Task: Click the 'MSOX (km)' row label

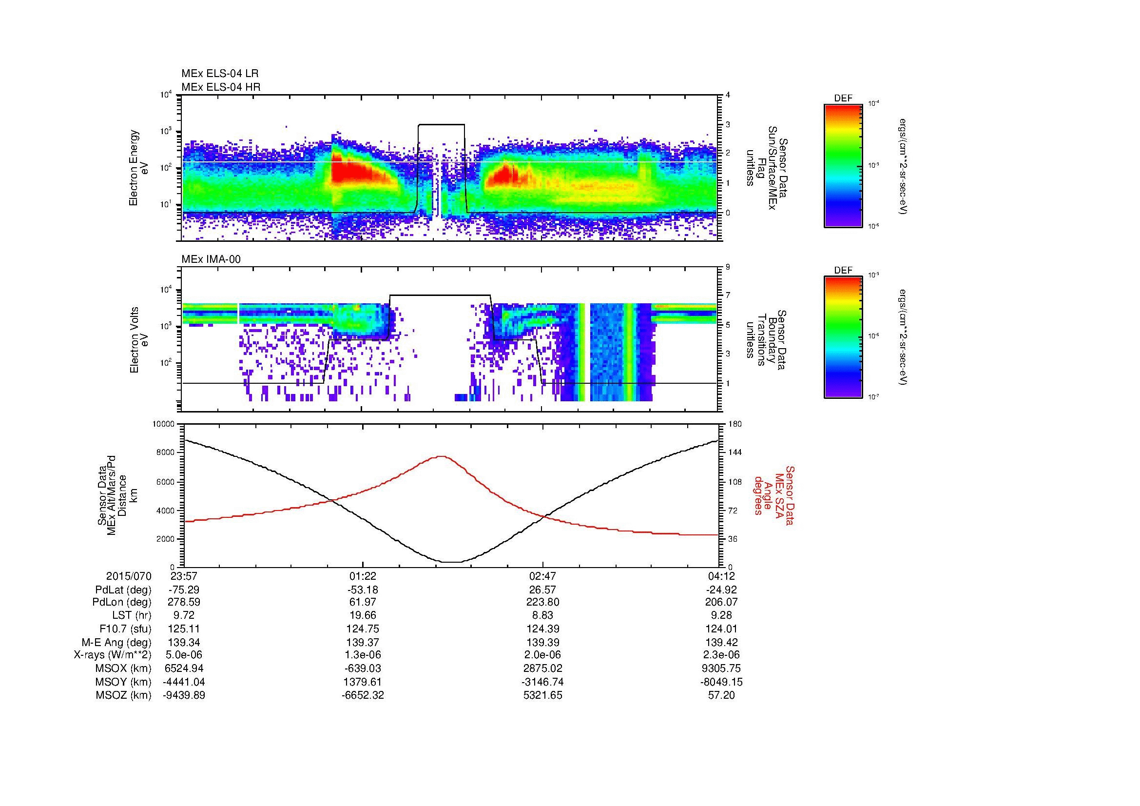Action: (x=123, y=668)
